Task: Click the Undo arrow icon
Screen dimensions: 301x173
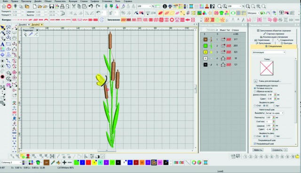Action: click(x=91, y=6)
